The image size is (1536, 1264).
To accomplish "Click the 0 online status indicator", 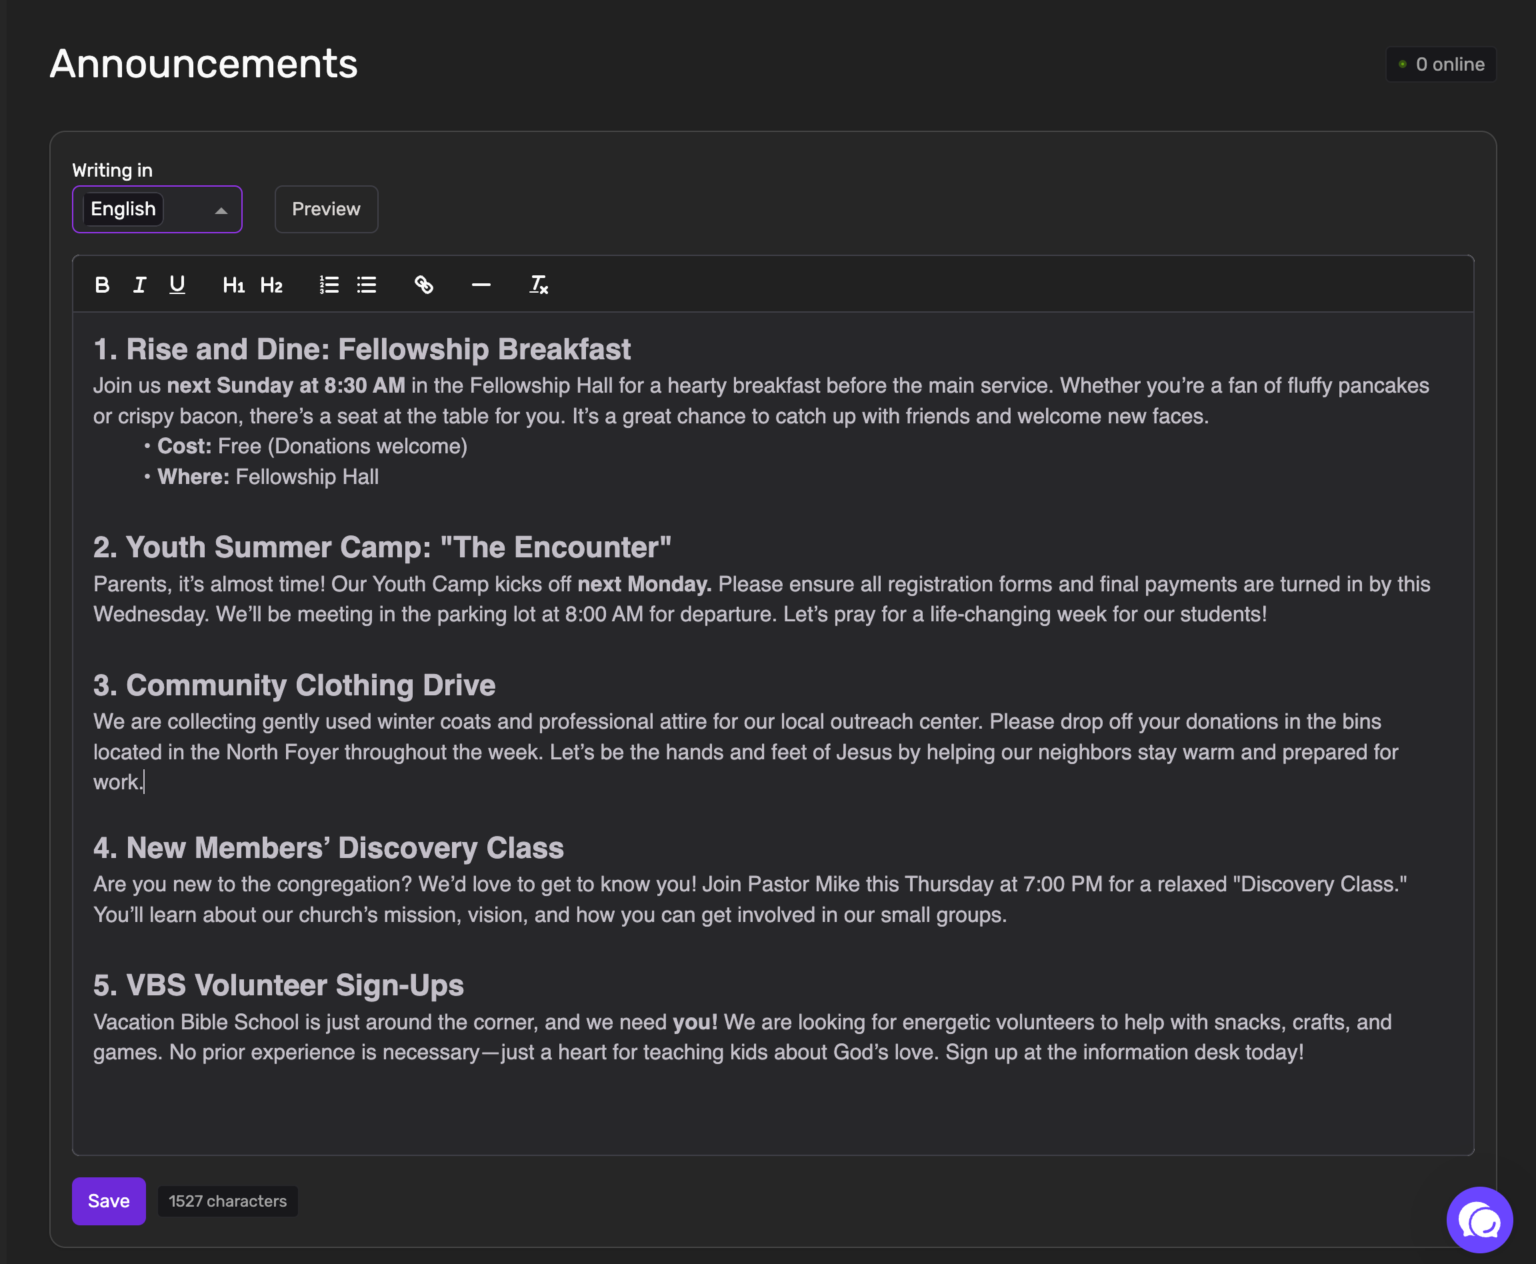I will pyautogui.click(x=1441, y=65).
